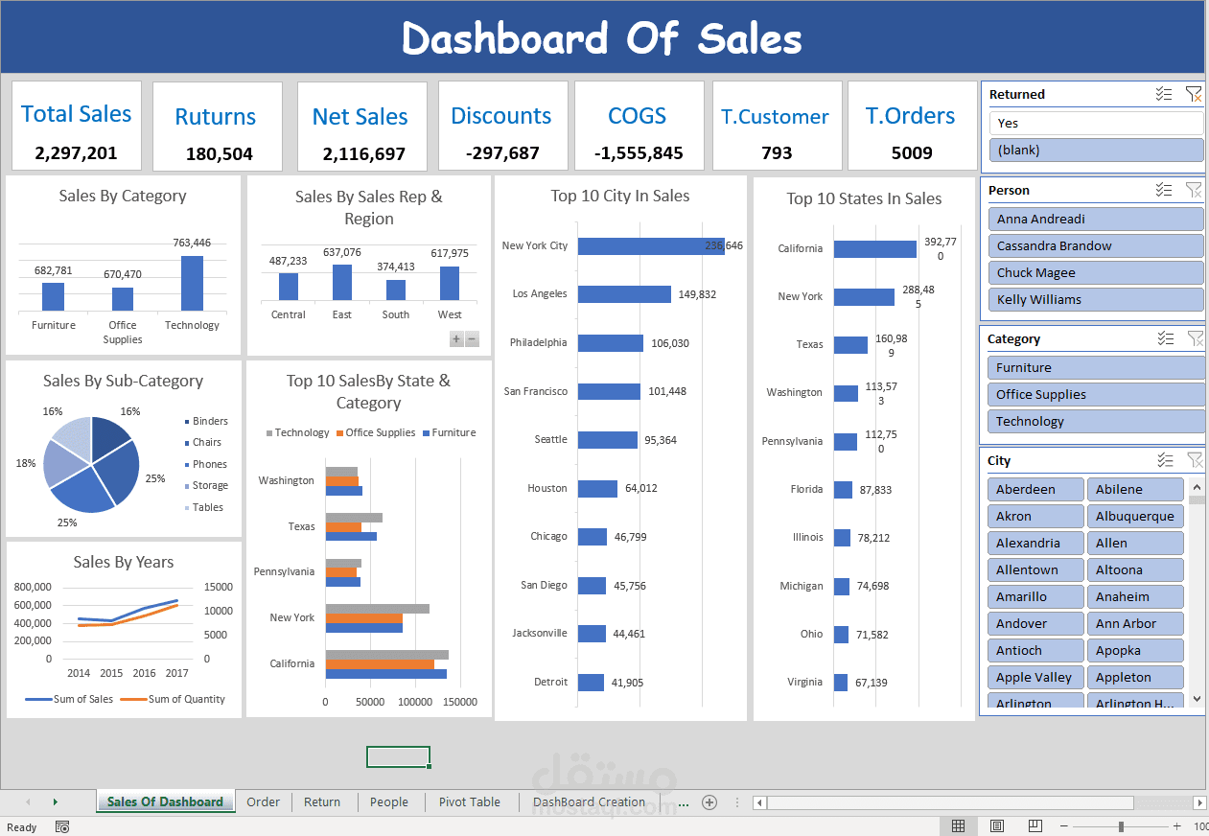Toggle multi-select on the Category slicer
This screenshot has height=836, width=1209.
tap(1164, 338)
